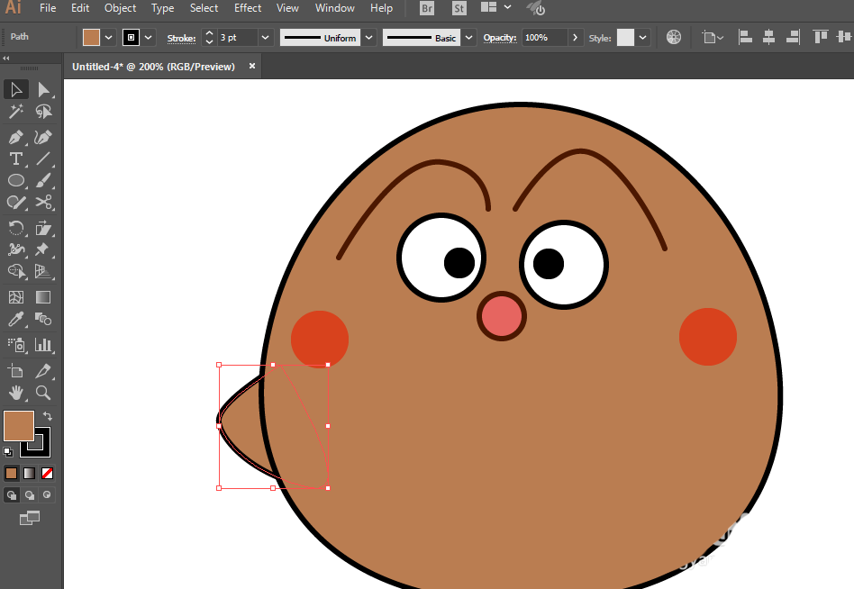
Task: Open Adobe Stock with St button
Action: [x=459, y=8]
